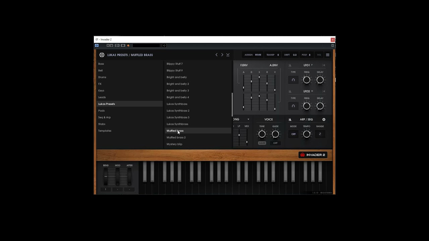Click the LFO2 DELAY knob
Image resolution: width=429 pixels, height=241 pixels.
(320, 106)
